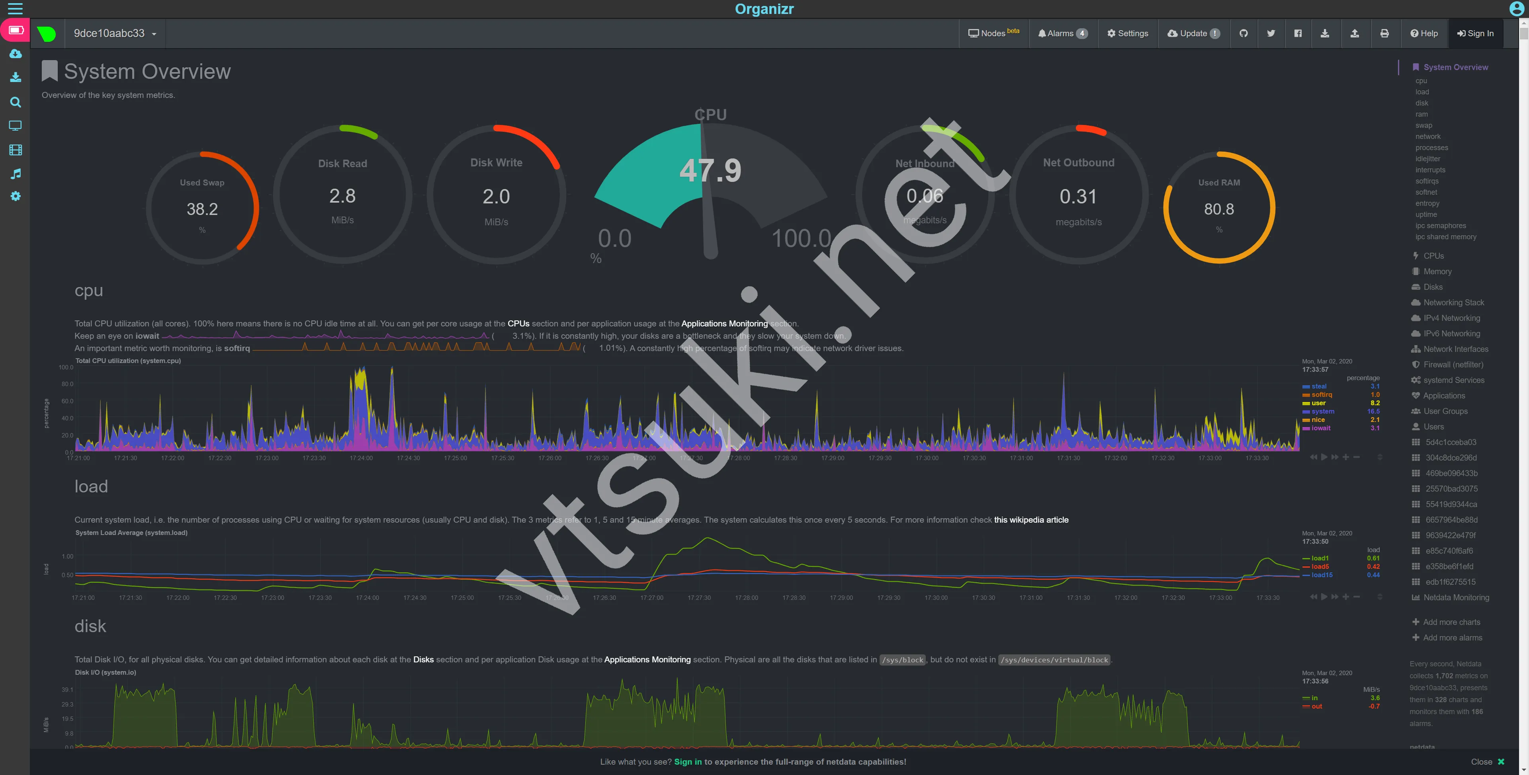Click Add more alarms link
Viewport: 1529px width, 775px height.
pyautogui.click(x=1447, y=637)
